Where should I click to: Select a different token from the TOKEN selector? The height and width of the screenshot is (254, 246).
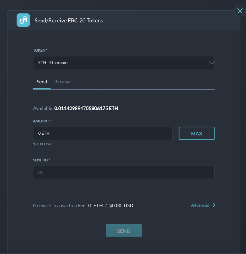pyautogui.click(x=124, y=63)
